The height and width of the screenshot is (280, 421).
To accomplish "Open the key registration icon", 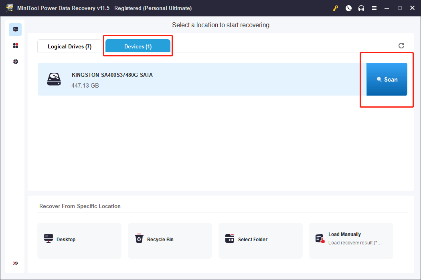I will [x=335, y=8].
